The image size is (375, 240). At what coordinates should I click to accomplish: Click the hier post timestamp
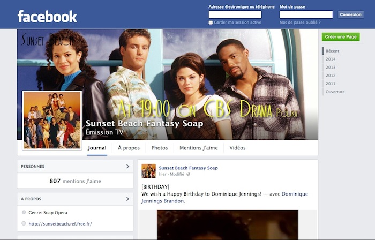(x=162, y=174)
